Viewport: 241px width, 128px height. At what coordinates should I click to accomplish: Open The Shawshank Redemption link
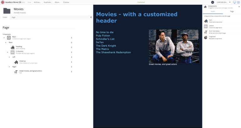(113, 52)
